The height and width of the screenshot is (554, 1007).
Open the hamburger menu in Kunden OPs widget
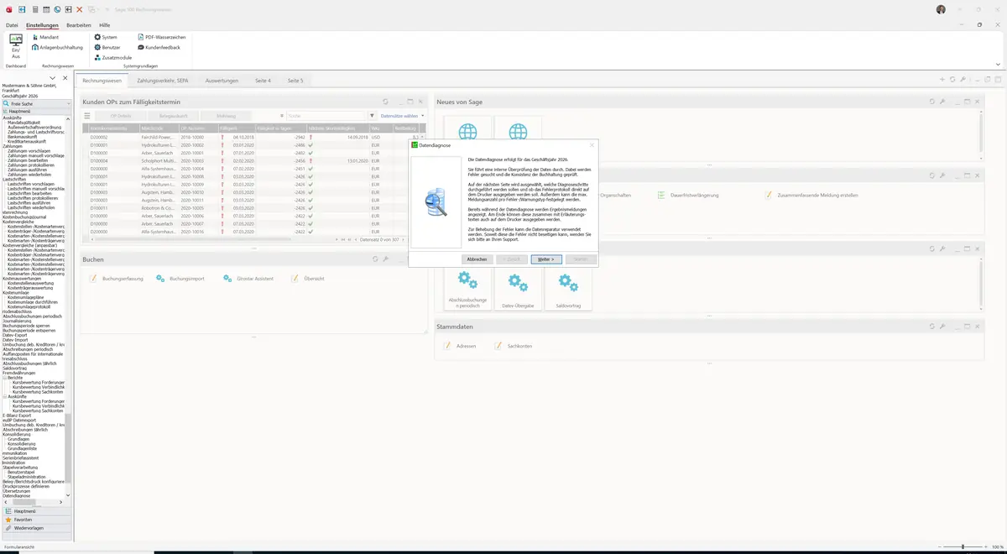pyautogui.click(x=87, y=116)
